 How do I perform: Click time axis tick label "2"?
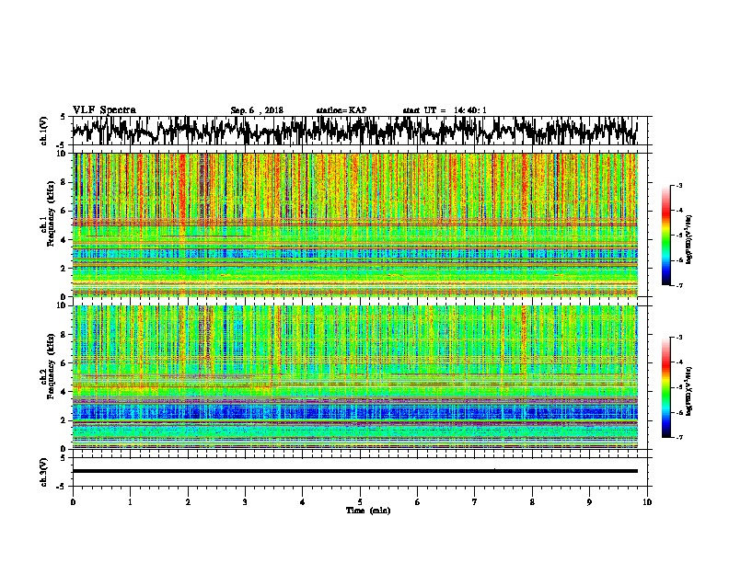[188, 502]
